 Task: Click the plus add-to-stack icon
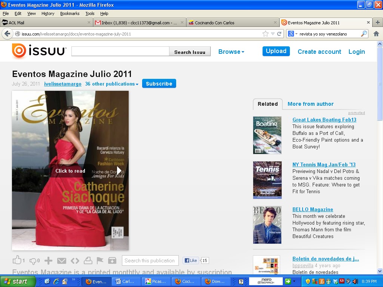coord(48,260)
